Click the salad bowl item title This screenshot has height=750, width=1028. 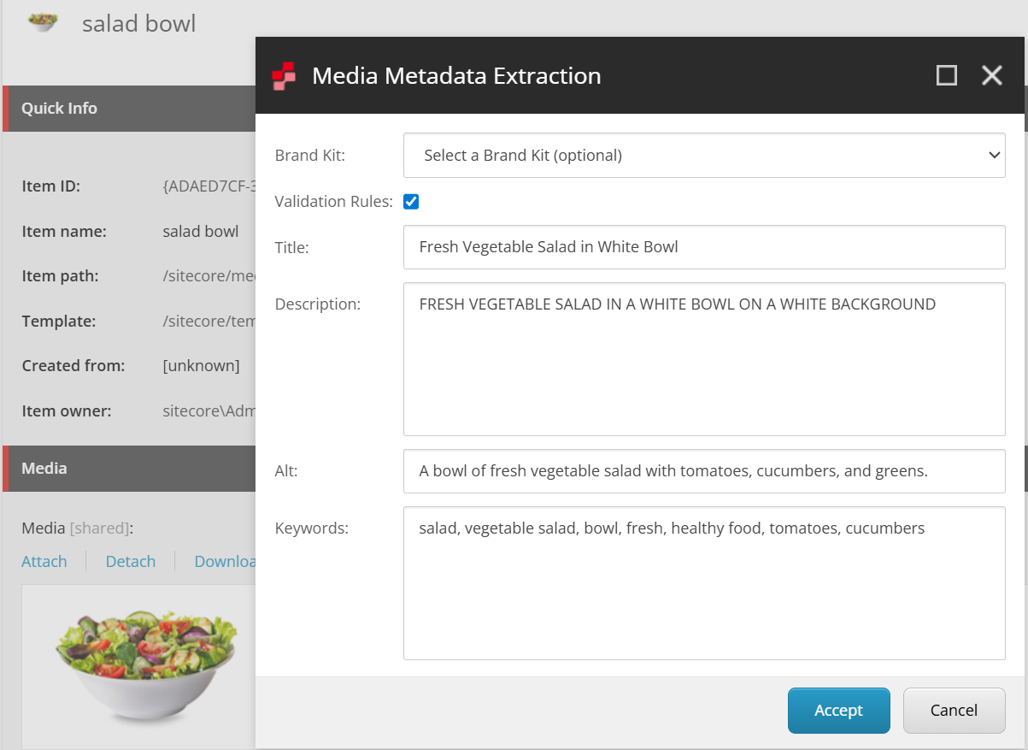pyautogui.click(x=138, y=23)
